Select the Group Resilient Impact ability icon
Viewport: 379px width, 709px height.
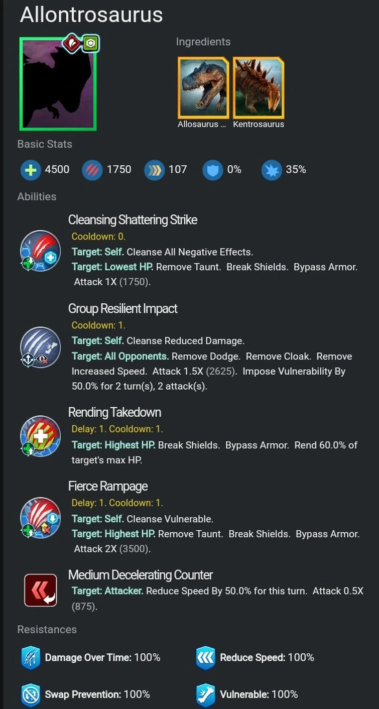pos(40,347)
